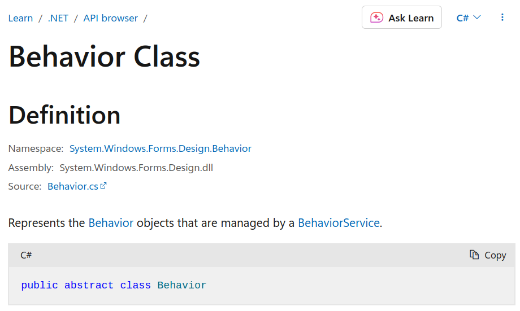
Task: Click external link icon beside Behavior.cs
Action: pos(103,186)
